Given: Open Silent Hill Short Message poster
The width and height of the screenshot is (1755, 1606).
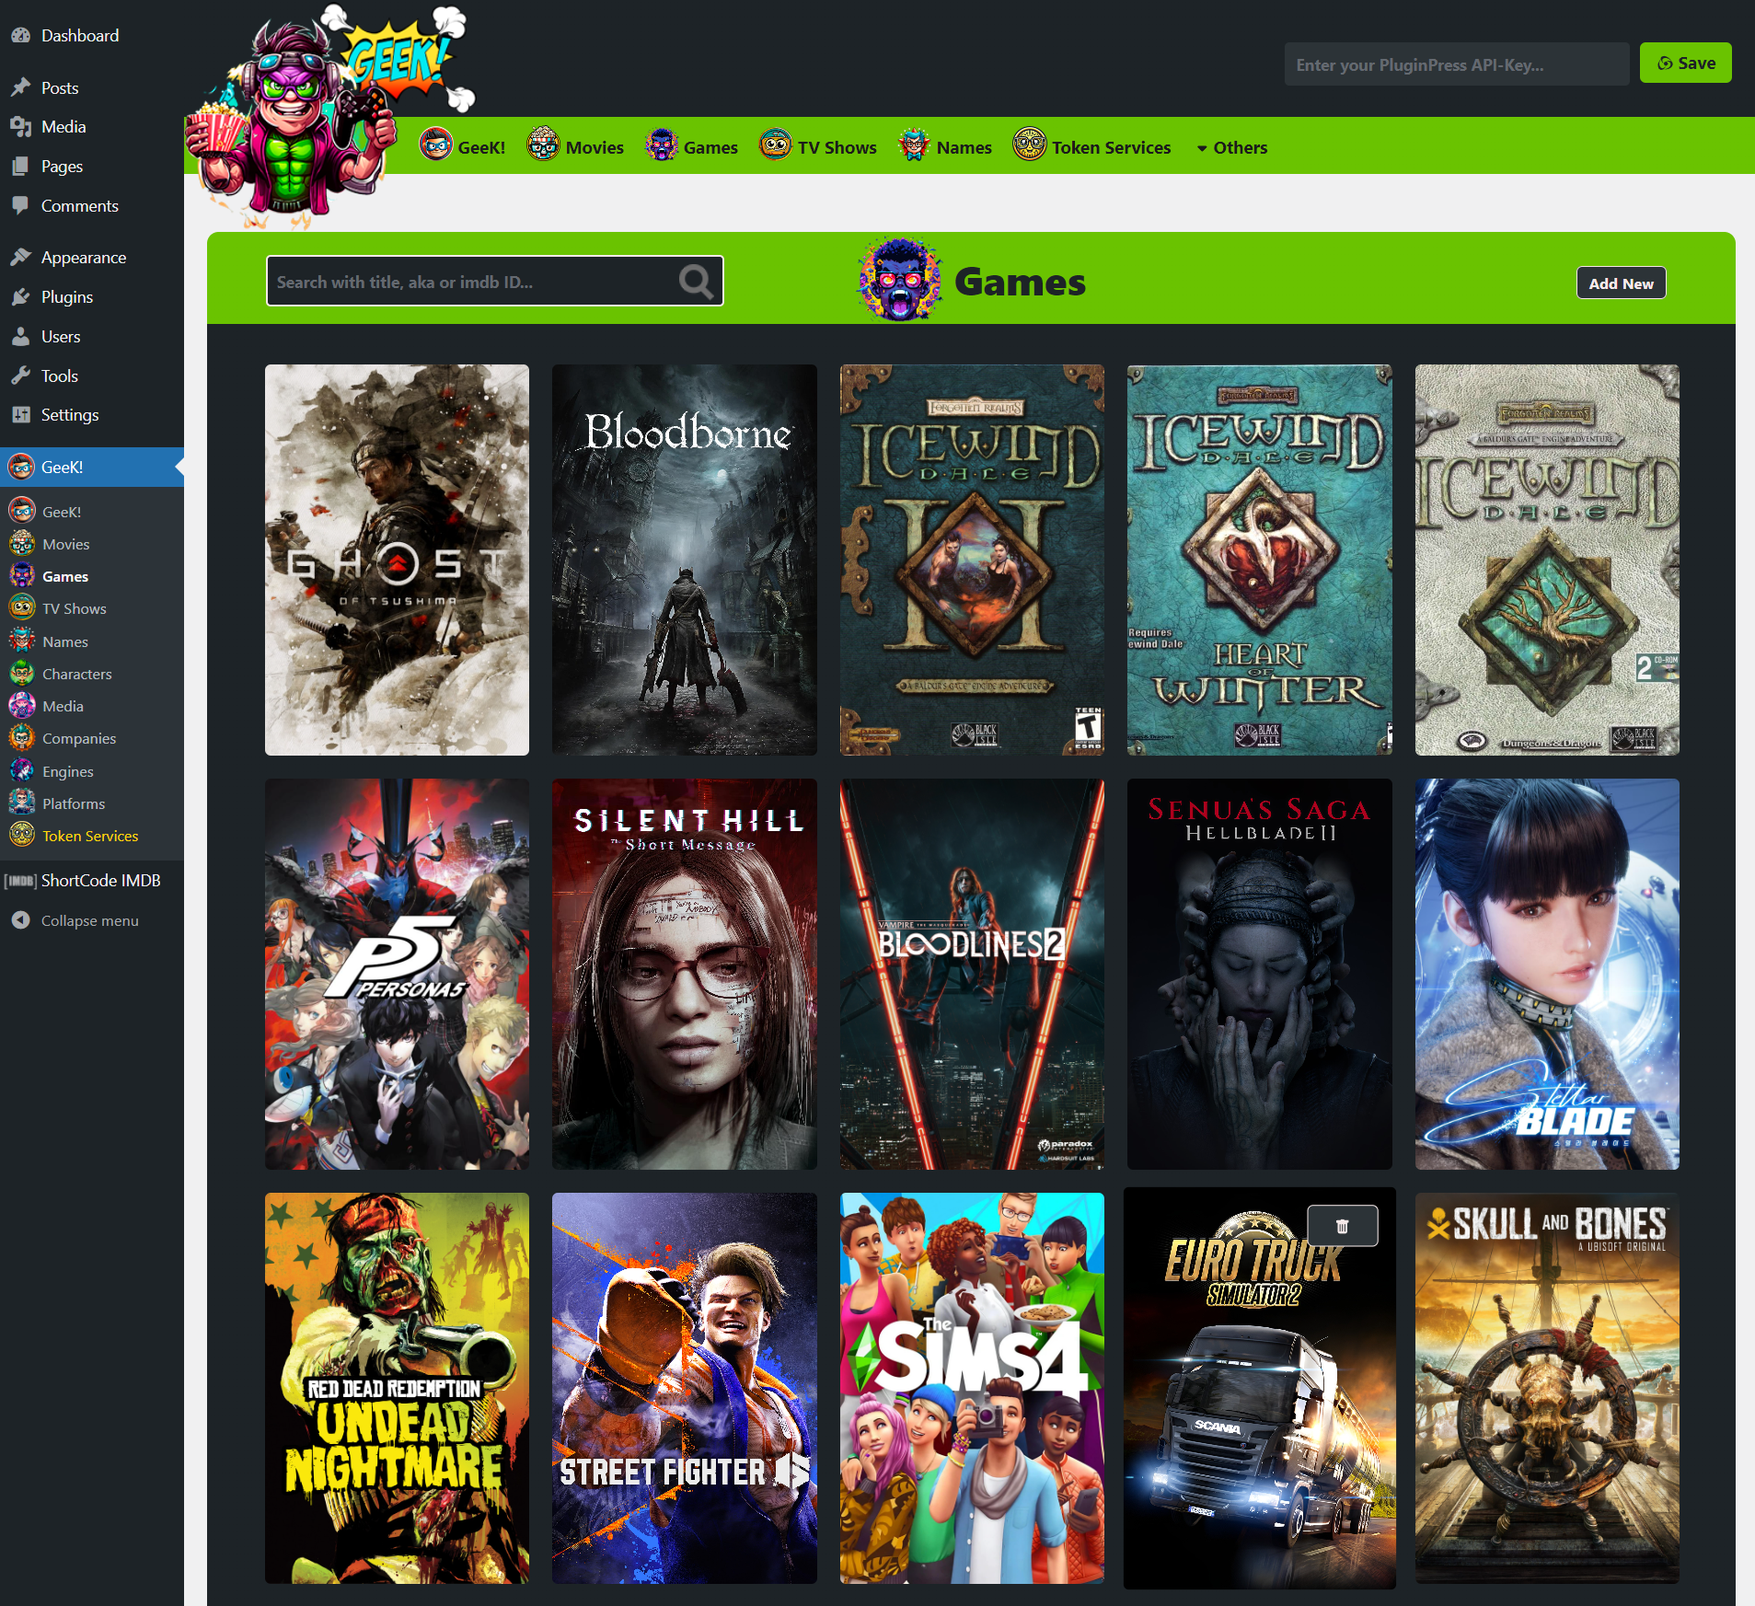Looking at the screenshot, I should (684, 974).
